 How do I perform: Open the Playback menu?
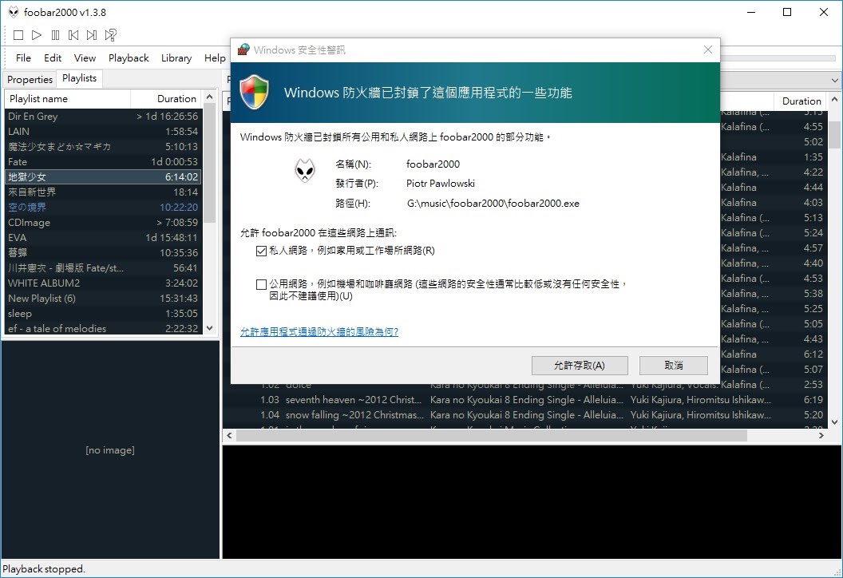tap(129, 57)
